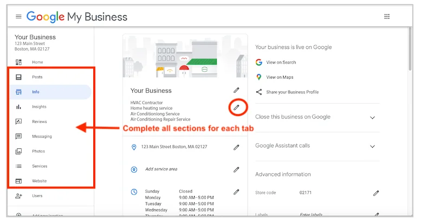Click the Store code 02171 value
Screen dimensions: 421x221
tap(306, 193)
